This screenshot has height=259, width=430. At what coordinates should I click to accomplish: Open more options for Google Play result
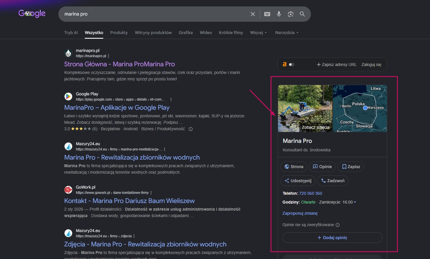pos(171,99)
